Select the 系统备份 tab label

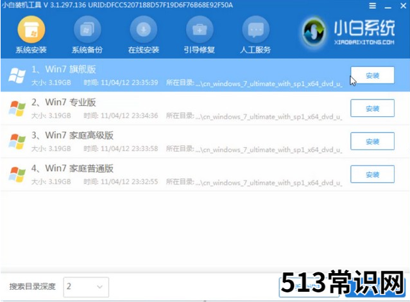pos(87,50)
